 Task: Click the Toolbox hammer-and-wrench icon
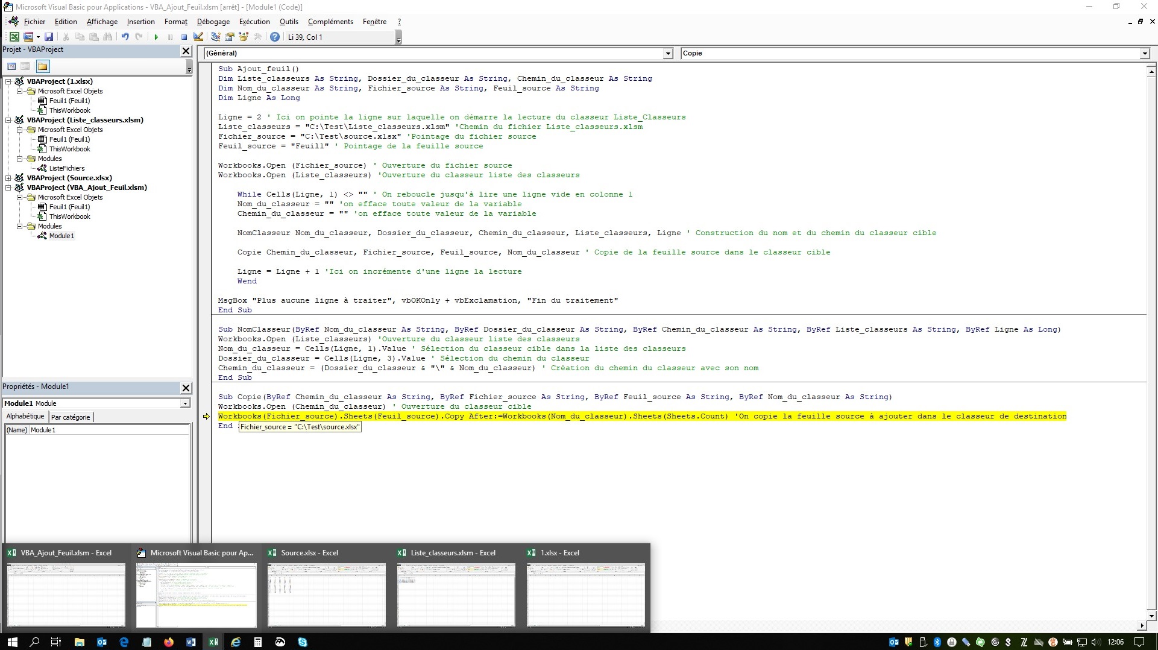[x=257, y=37]
